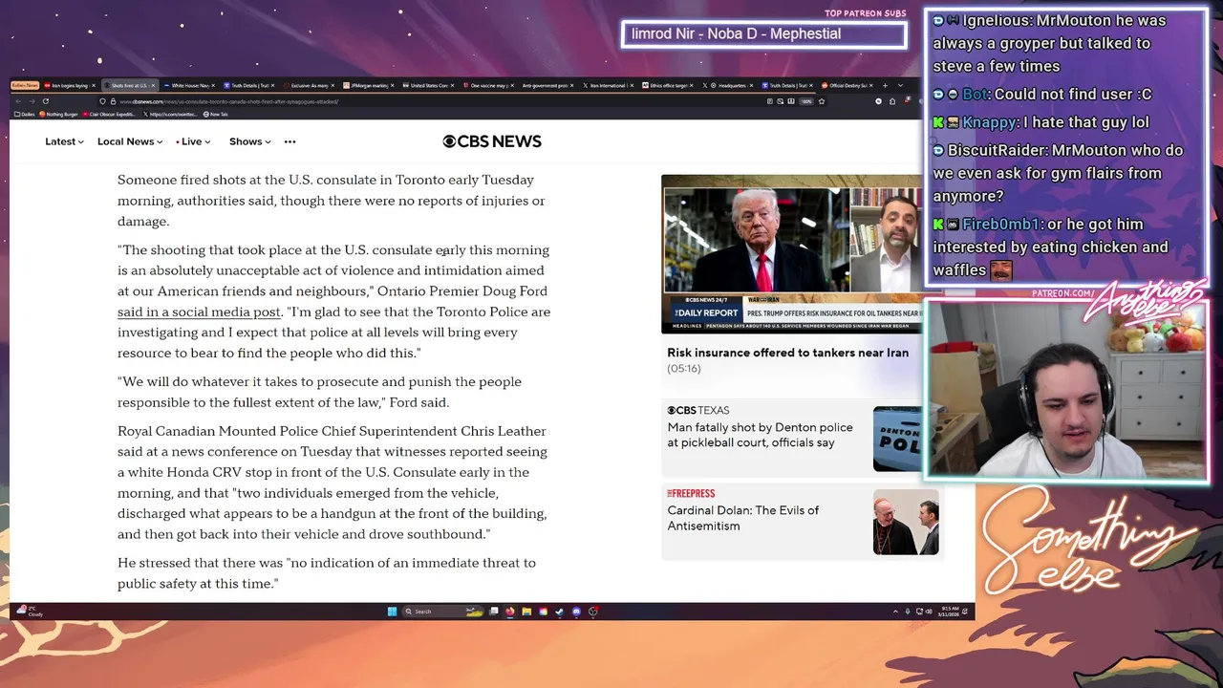
Task: Open 'Cardinal Dolan: The Evils of Antisemitism' story
Action: [x=742, y=518]
